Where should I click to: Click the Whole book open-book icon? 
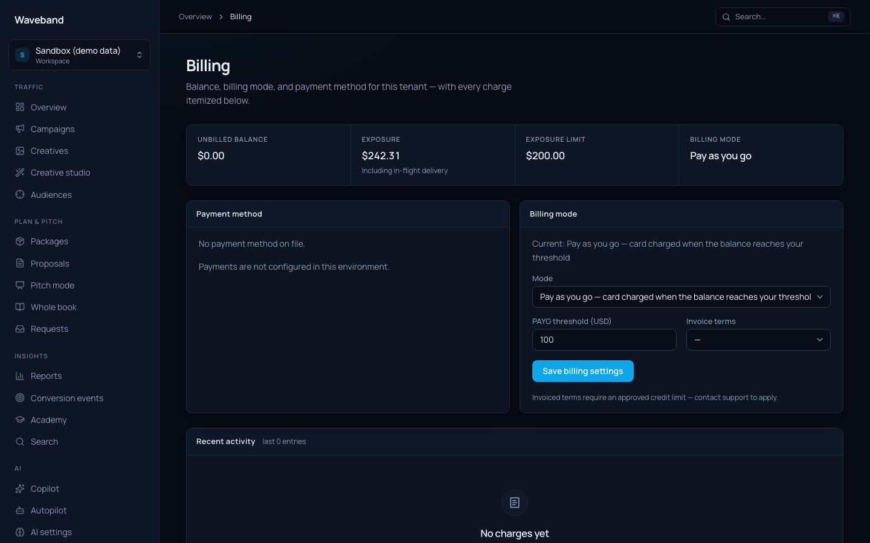(20, 307)
